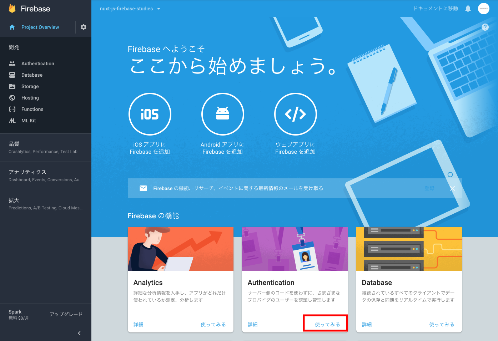Click 使ってみる on Database card
Image resolution: width=498 pixels, height=341 pixels.
tap(442, 325)
